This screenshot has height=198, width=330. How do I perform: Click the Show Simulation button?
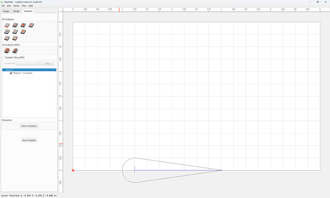point(29,126)
